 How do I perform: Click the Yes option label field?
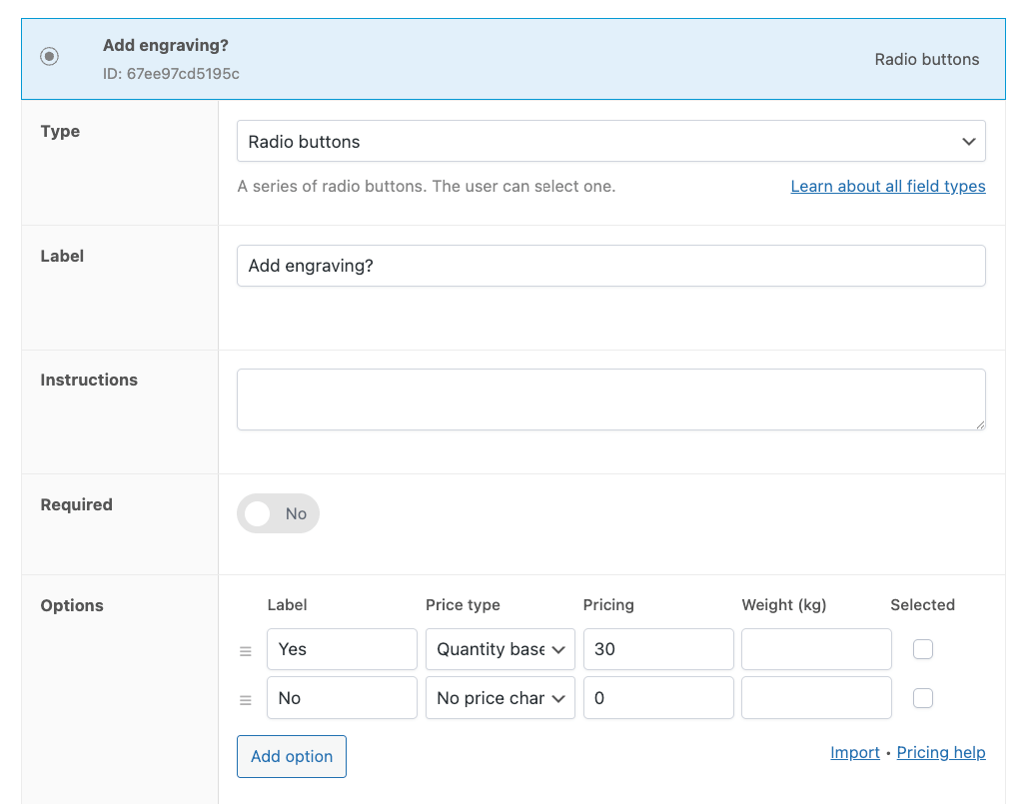tap(343, 649)
